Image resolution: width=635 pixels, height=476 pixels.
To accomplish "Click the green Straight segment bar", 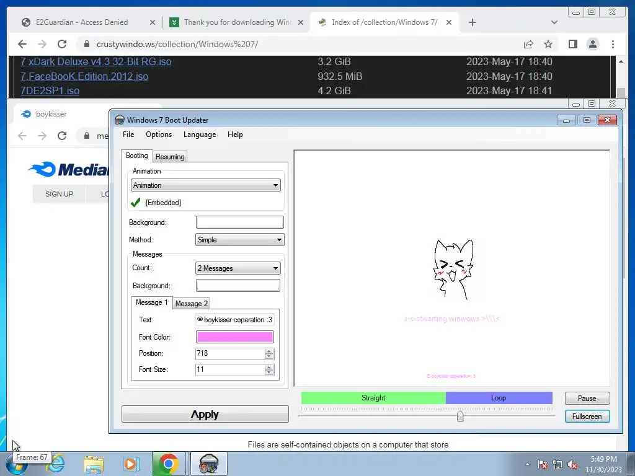I will click(x=373, y=398).
